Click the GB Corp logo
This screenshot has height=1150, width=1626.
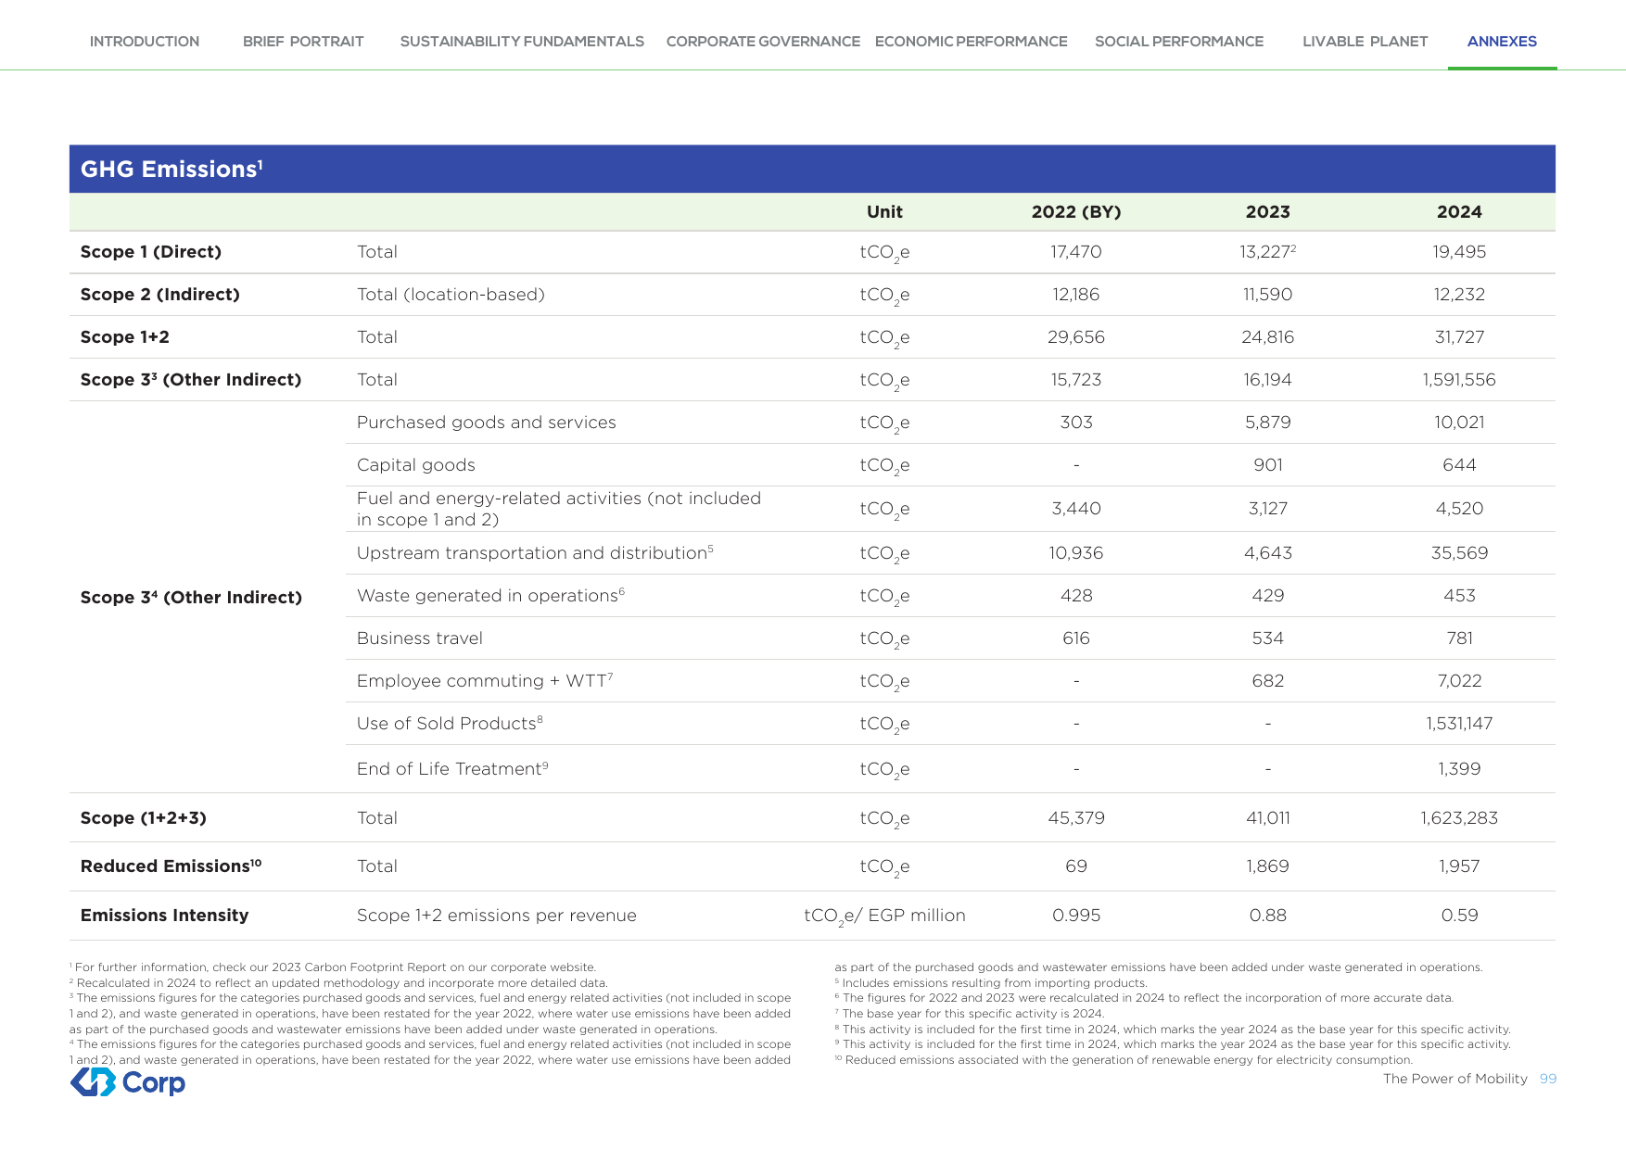pyautogui.click(x=128, y=1082)
